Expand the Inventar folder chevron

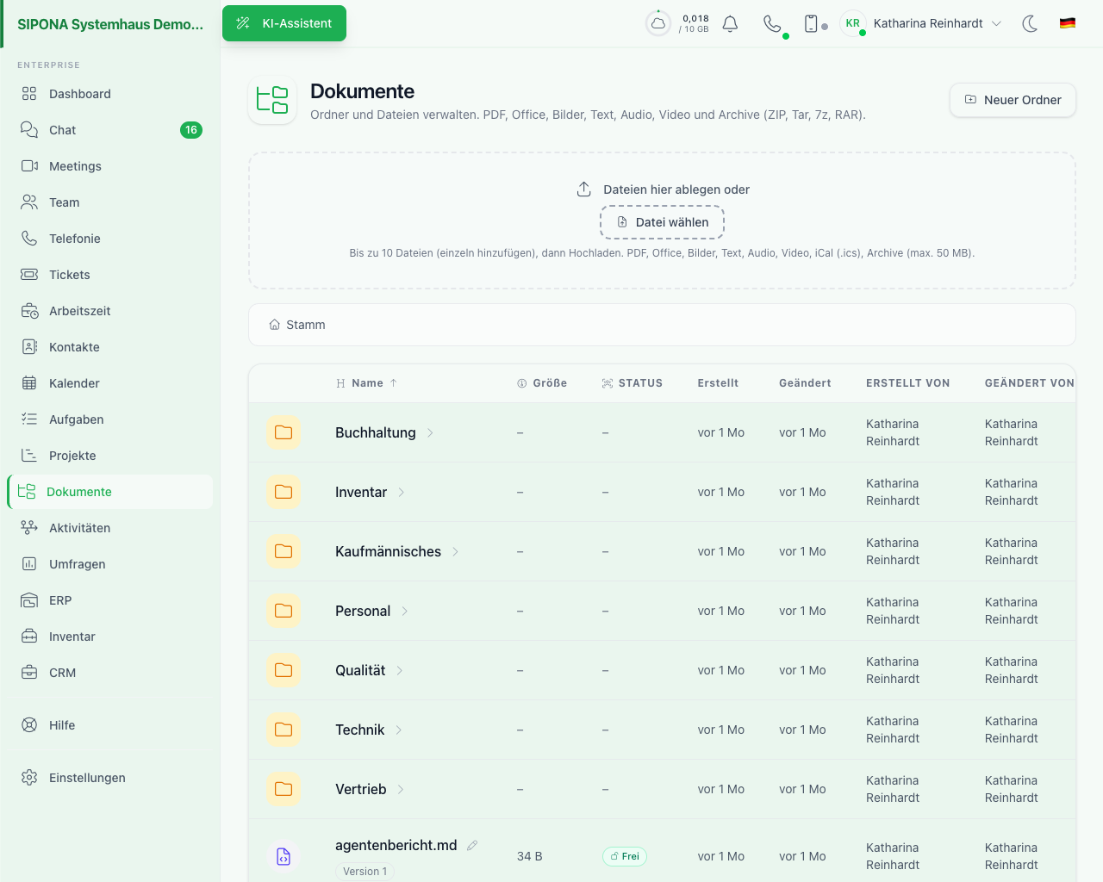click(x=402, y=492)
